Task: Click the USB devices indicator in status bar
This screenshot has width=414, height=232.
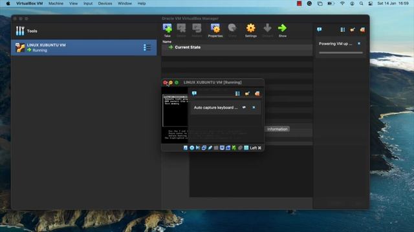Action: (210, 148)
